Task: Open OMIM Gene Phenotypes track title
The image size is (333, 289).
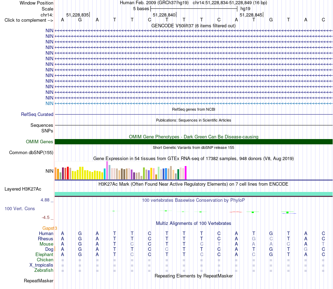Action: [x=193, y=137]
